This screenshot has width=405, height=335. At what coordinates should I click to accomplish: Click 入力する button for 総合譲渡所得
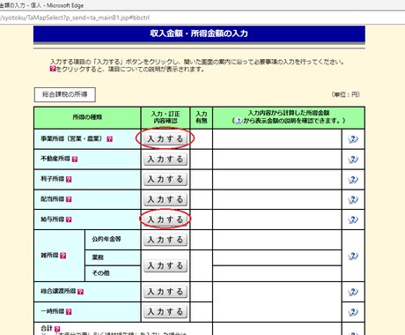pos(166,292)
